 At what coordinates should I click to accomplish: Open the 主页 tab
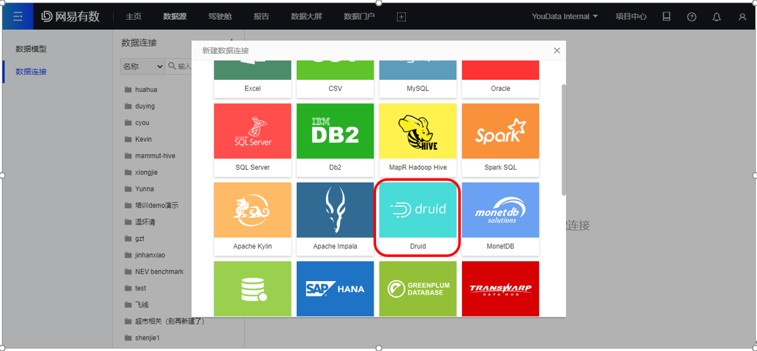point(134,17)
